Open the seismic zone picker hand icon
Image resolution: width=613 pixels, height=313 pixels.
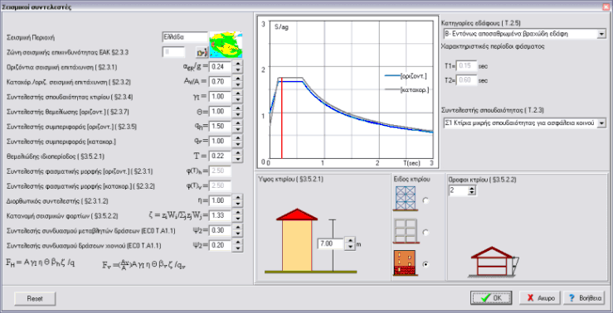point(201,52)
